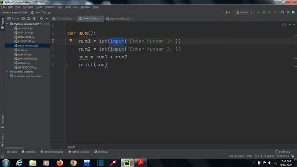Open the Python Console tool window
The width and height of the screenshot is (297, 167).
point(78,152)
